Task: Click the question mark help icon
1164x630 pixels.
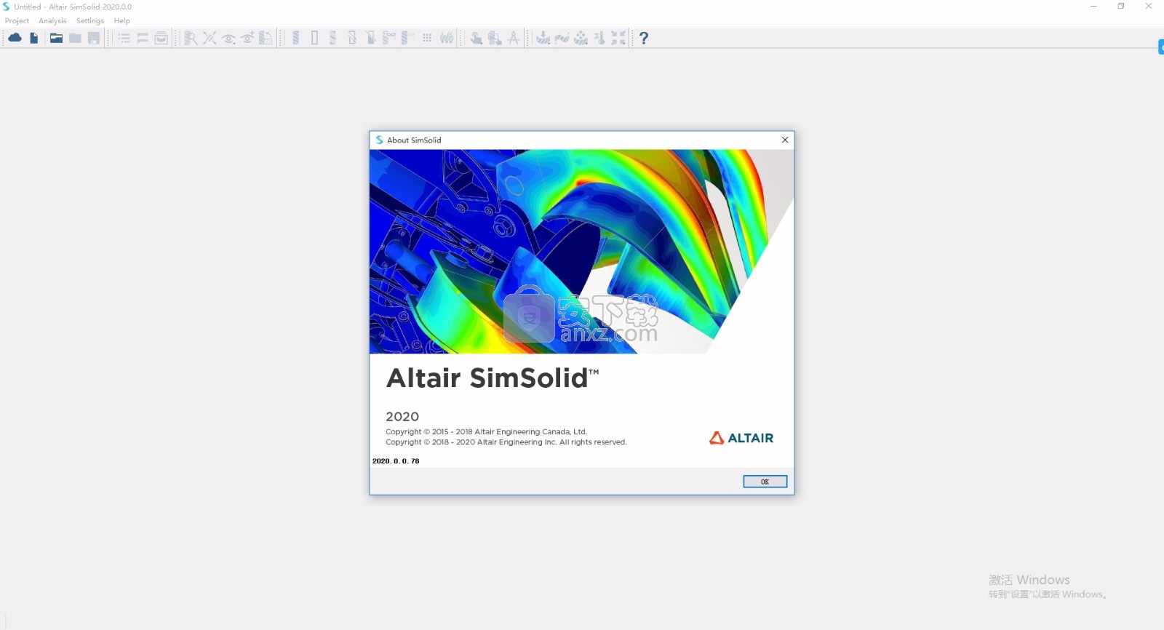Action: 644,38
